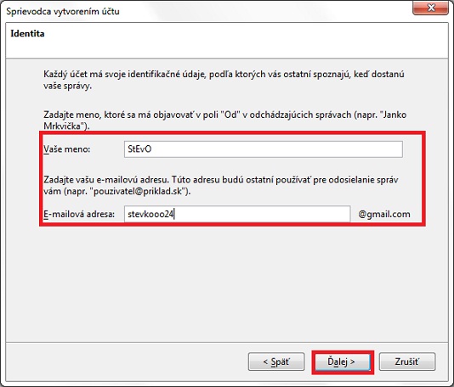Click the "Vaše meno:" label

pyautogui.click(x=67, y=149)
